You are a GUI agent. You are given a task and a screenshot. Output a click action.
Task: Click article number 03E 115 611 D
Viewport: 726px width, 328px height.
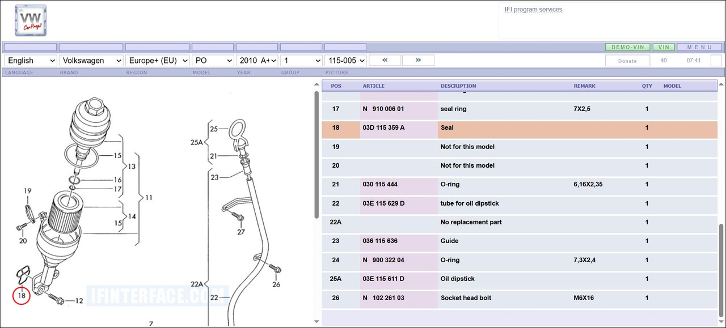(x=383, y=279)
